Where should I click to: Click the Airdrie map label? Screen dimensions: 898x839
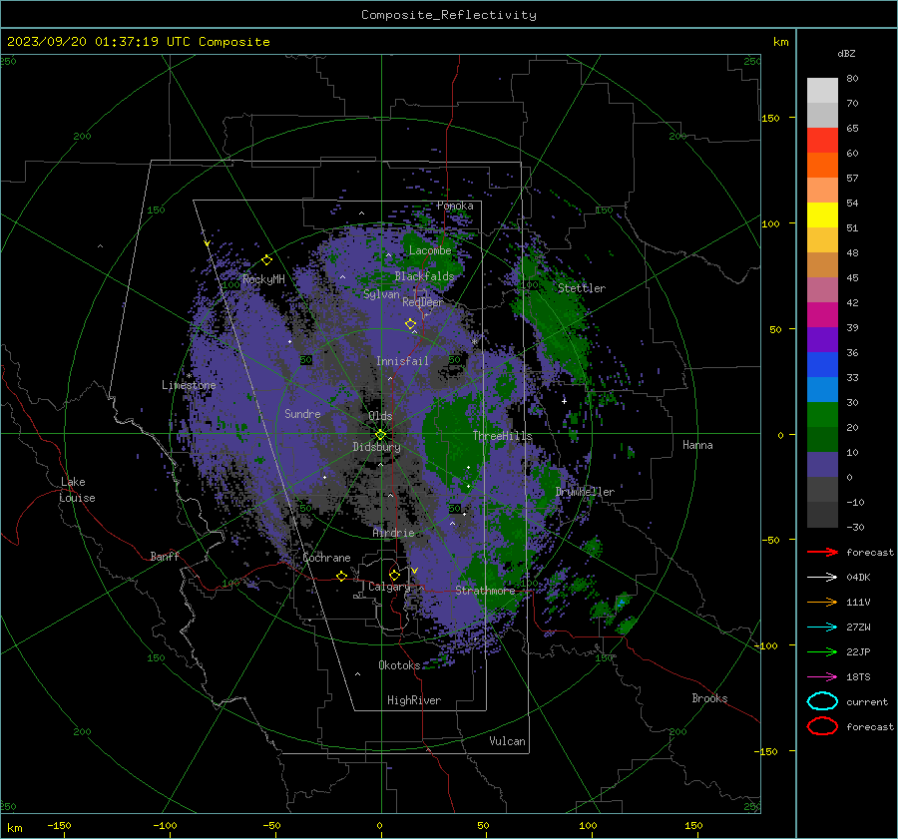click(x=393, y=533)
